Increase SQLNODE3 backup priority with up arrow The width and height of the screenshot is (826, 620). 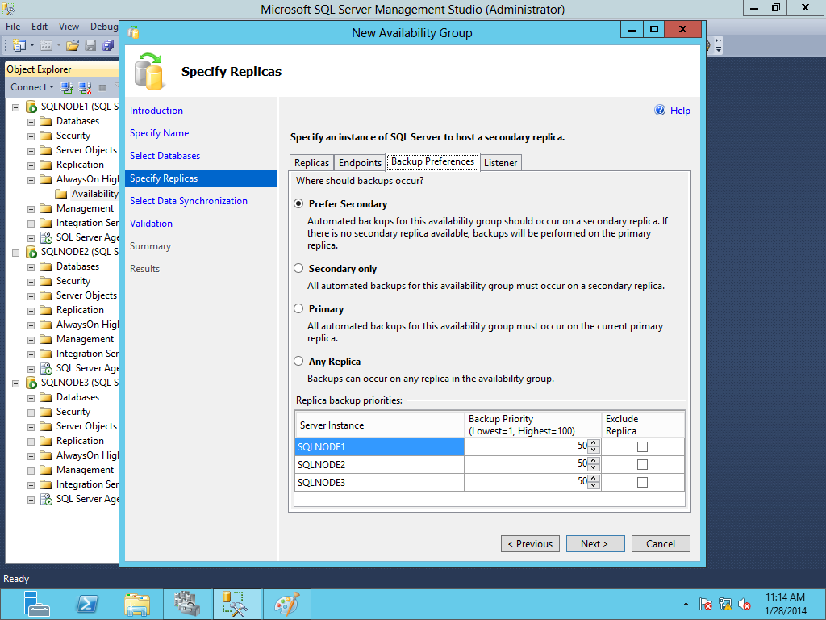pyautogui.click(x=594, y=478)
